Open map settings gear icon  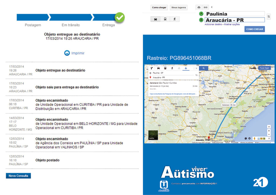250,138
